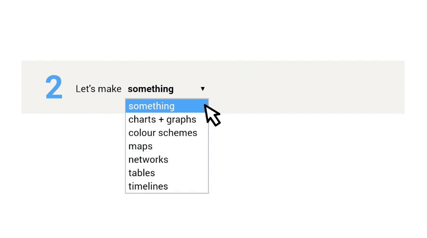Select the highlighted 'something' option
This screenshot has height=238, width=427.
[x=167, y=106]
